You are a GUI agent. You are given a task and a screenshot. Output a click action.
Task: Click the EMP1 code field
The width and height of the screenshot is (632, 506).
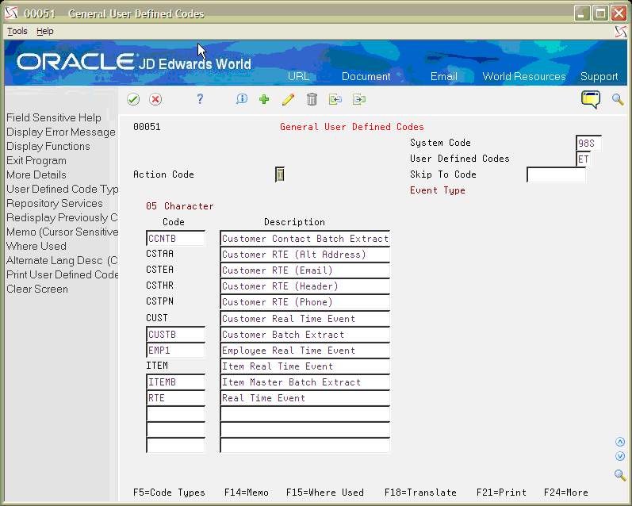[x=176, y=351]
